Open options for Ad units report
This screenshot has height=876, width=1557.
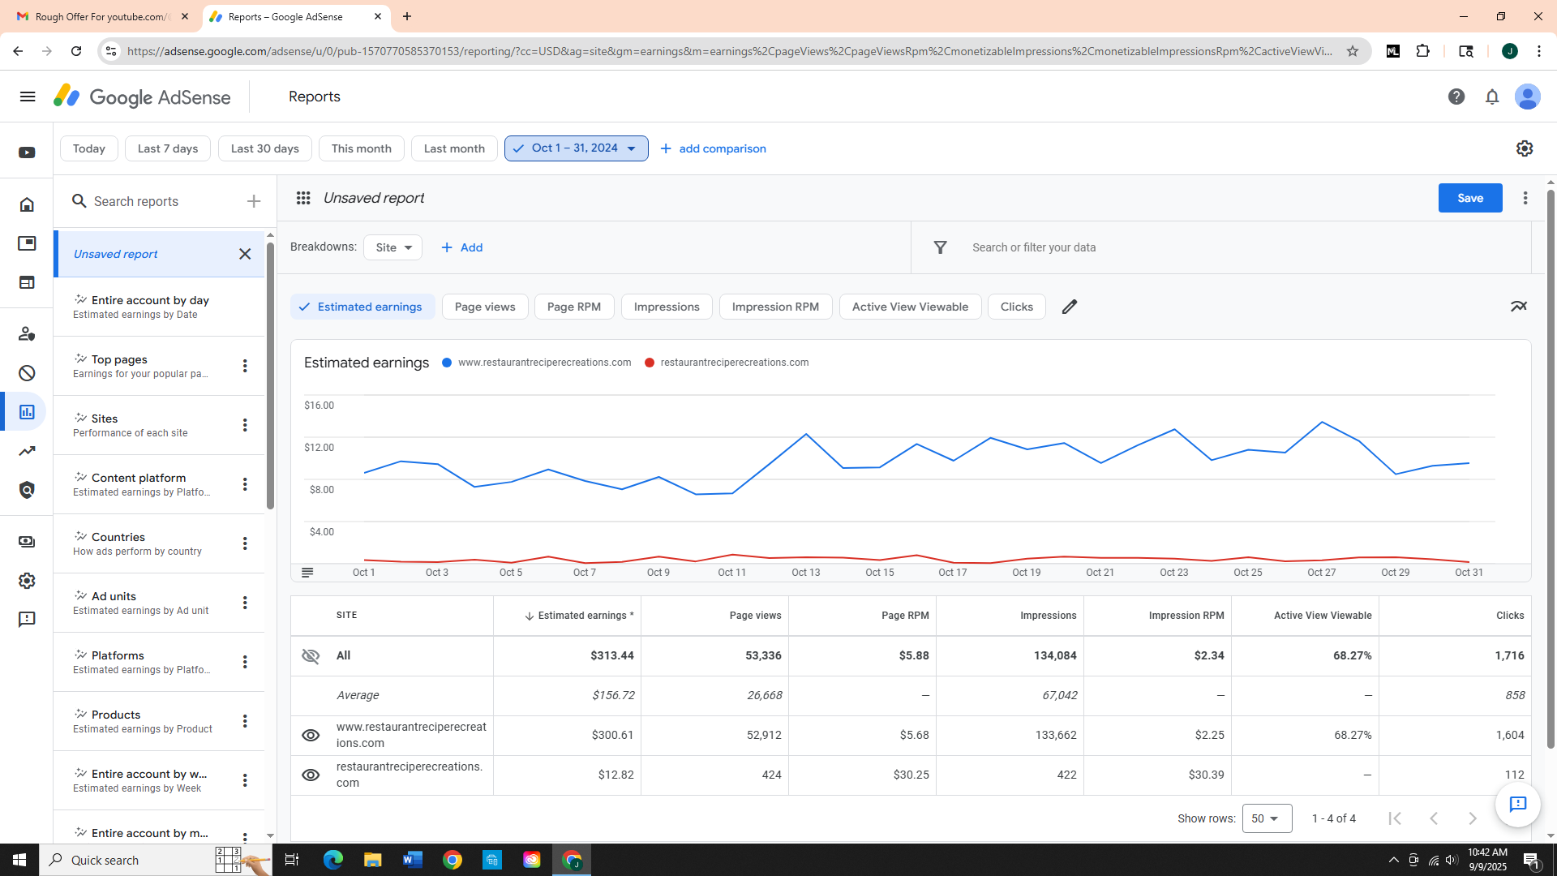tap(245, 603)
